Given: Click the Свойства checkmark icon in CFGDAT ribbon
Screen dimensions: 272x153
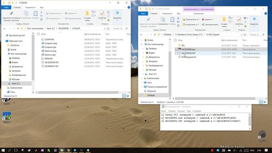Looking at the screenshot, I should tap(102, 13).
